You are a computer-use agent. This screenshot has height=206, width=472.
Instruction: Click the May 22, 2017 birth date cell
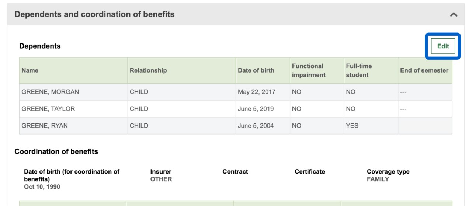click(x=256, y=92)
